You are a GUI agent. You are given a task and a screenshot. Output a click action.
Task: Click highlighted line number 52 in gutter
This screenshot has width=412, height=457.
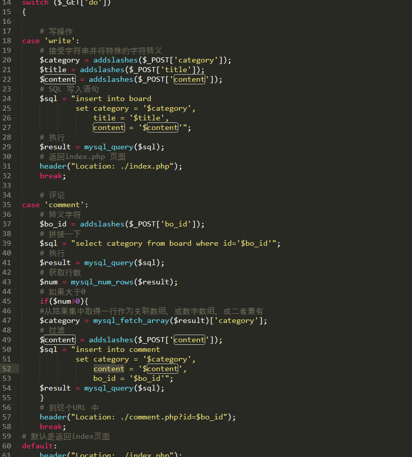(x=7, y=369)
